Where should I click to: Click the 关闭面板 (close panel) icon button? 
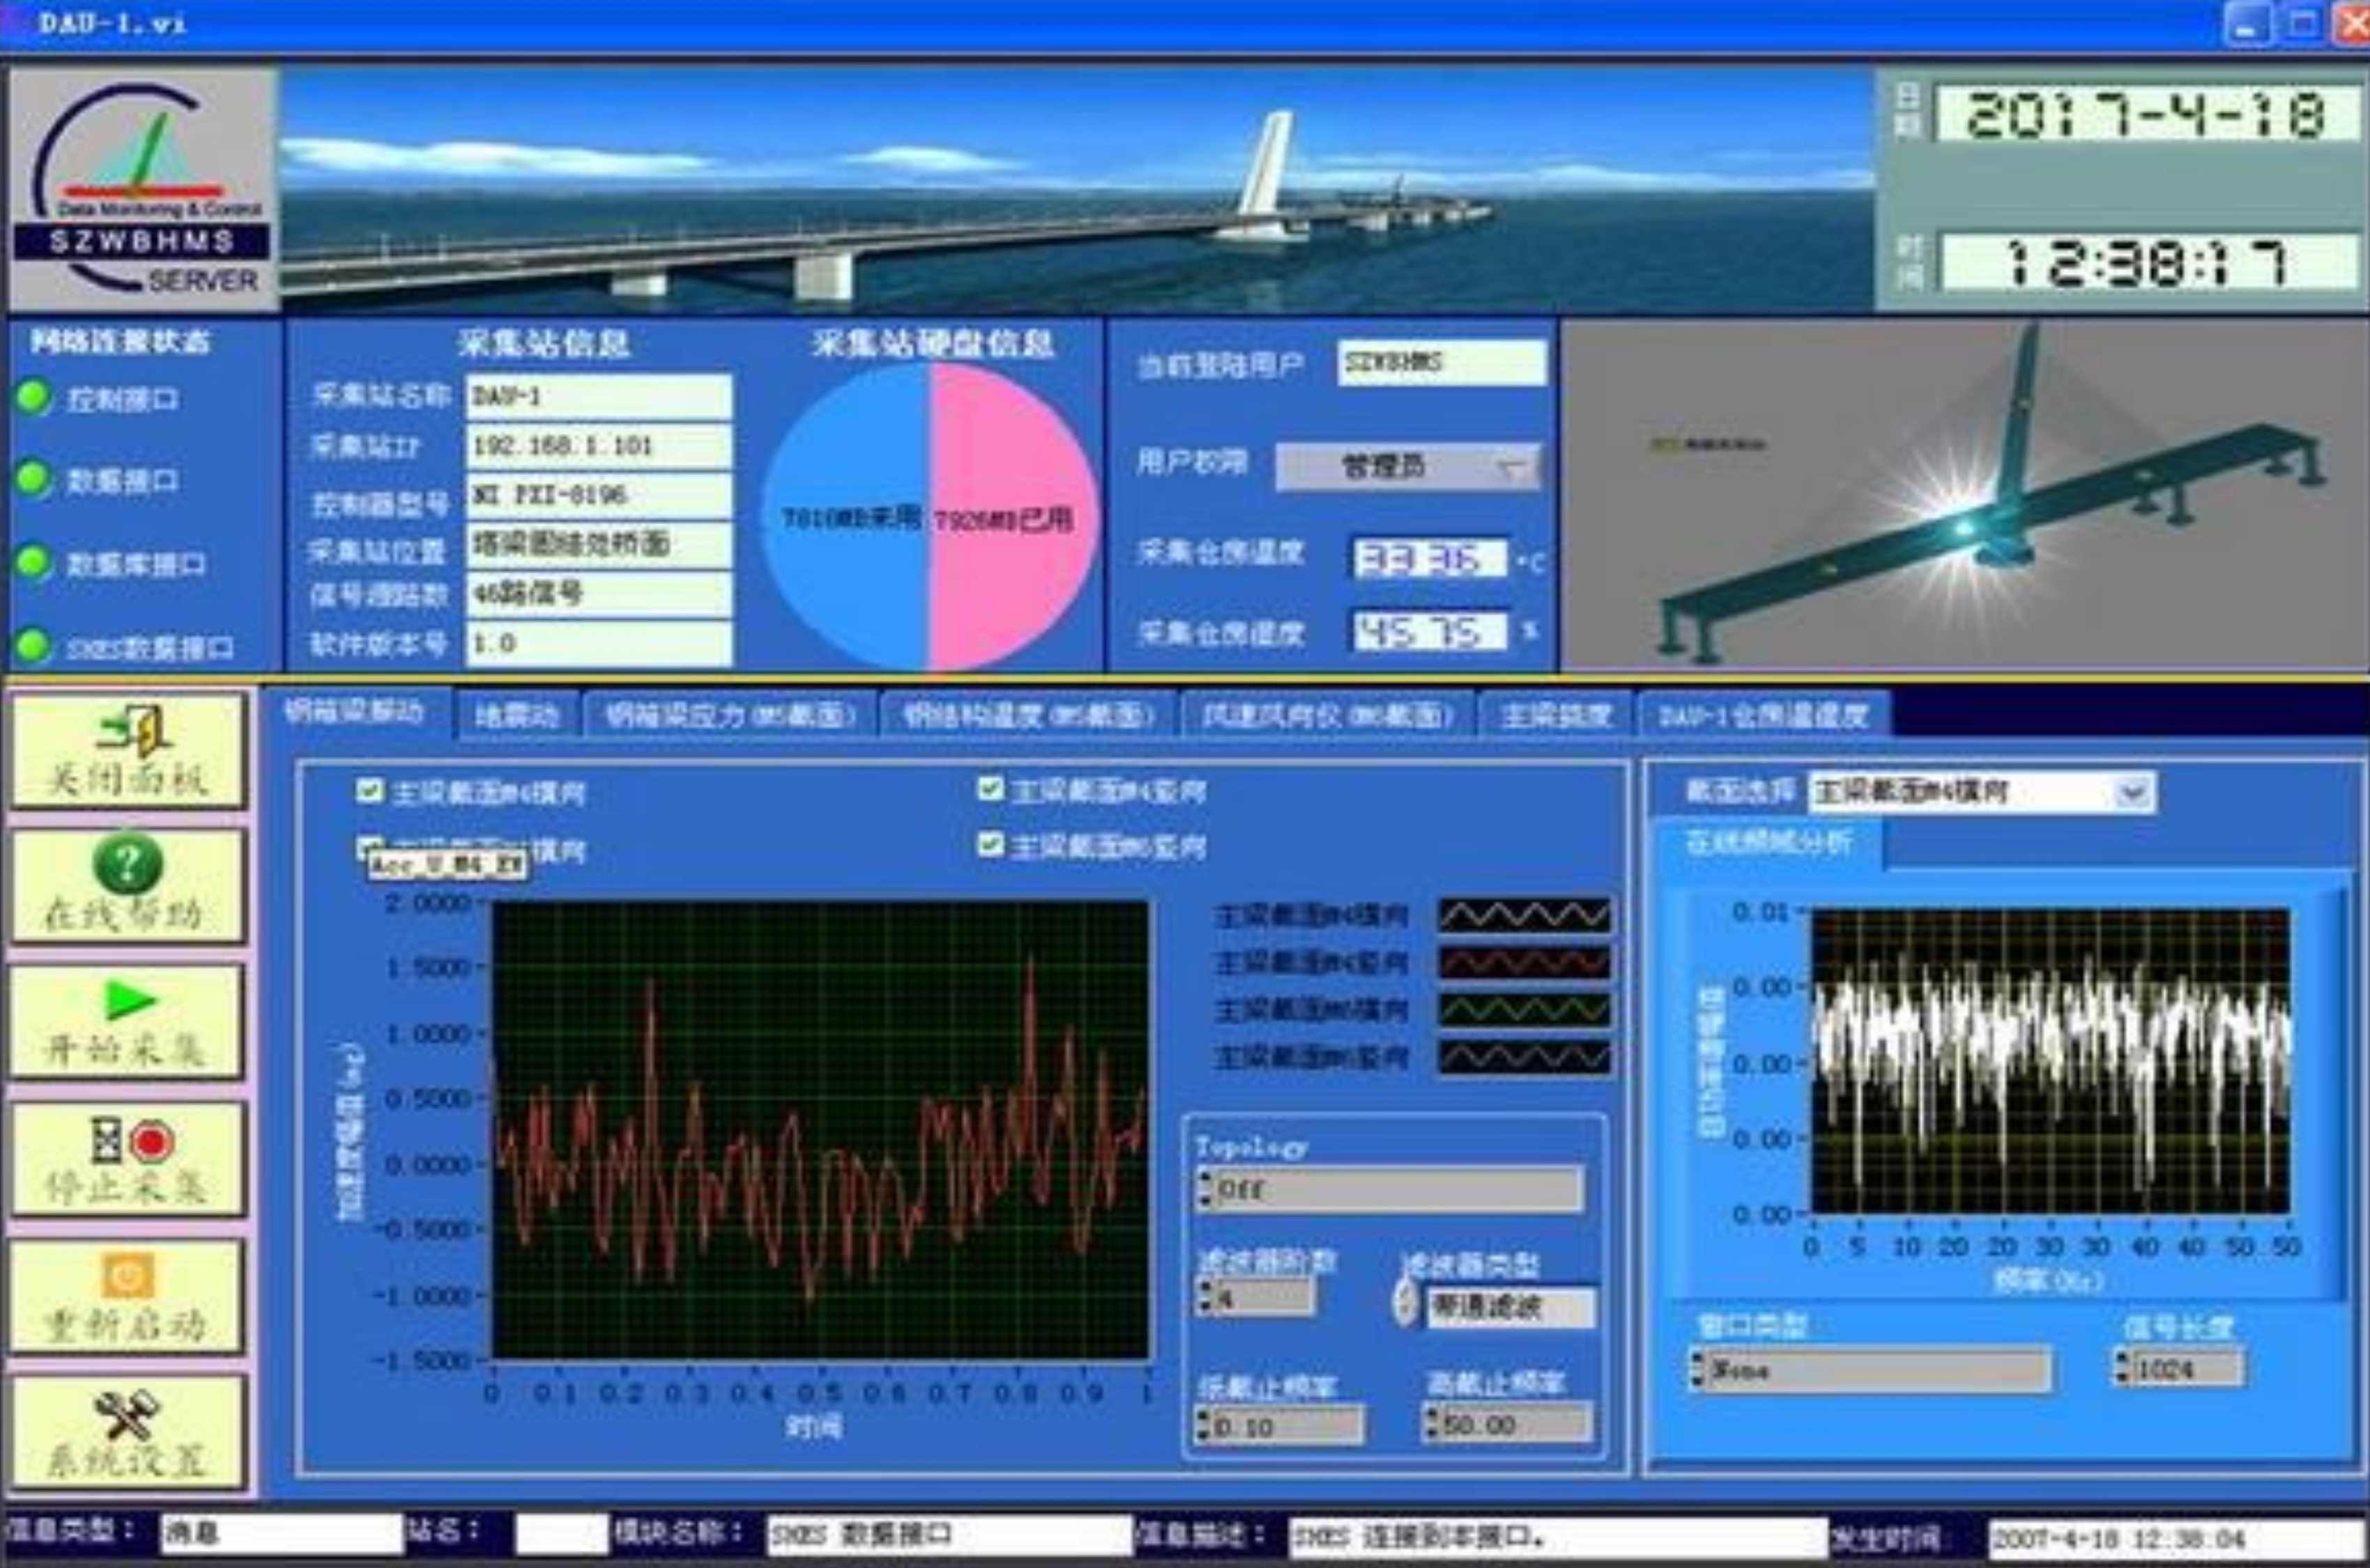point(135,730)
